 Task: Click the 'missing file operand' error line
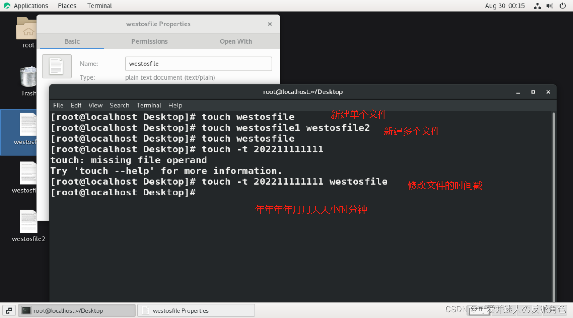(x=129, y=160)
